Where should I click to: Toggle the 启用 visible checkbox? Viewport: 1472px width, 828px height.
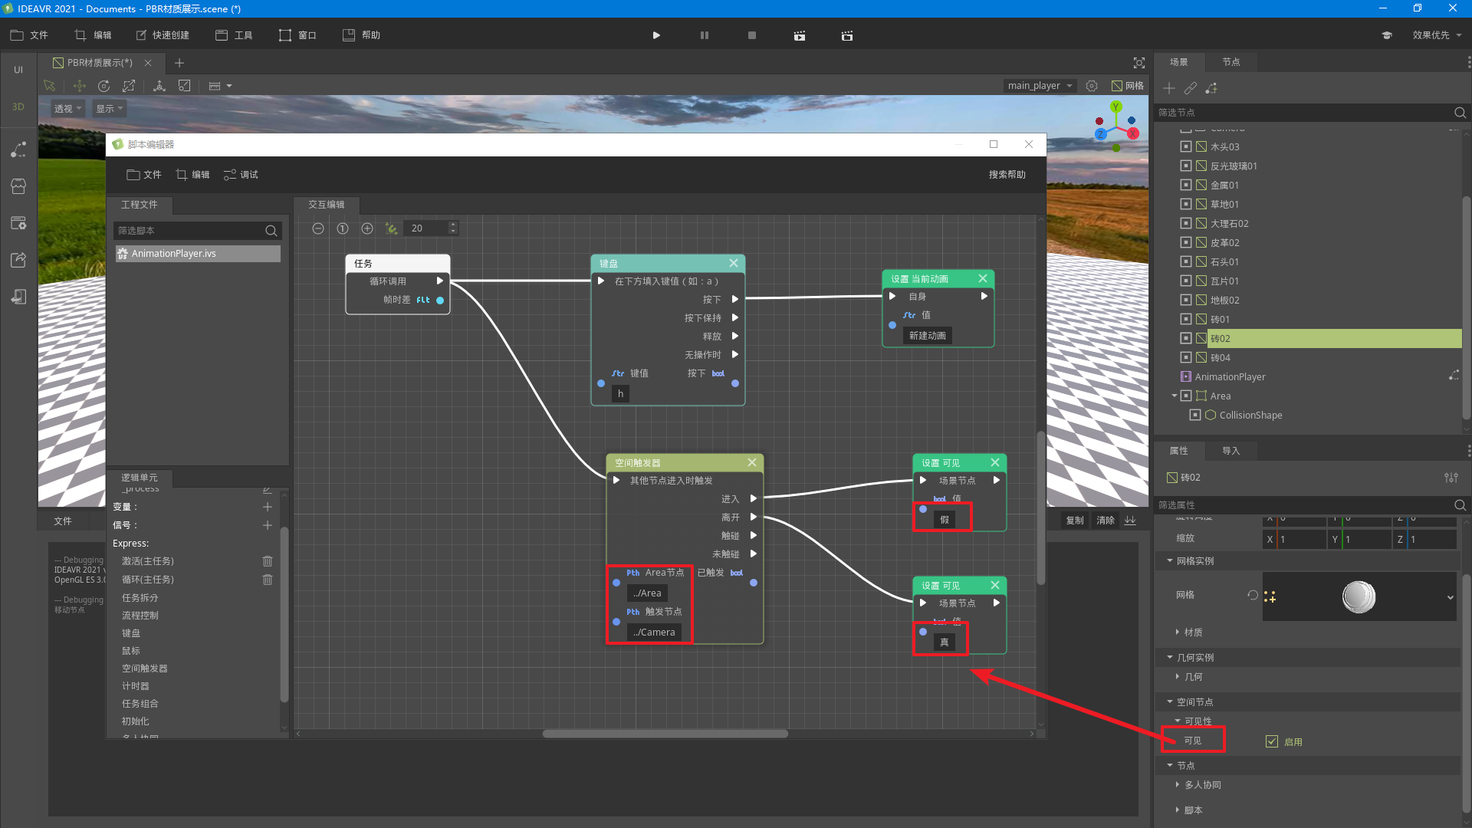point(1272,741)
